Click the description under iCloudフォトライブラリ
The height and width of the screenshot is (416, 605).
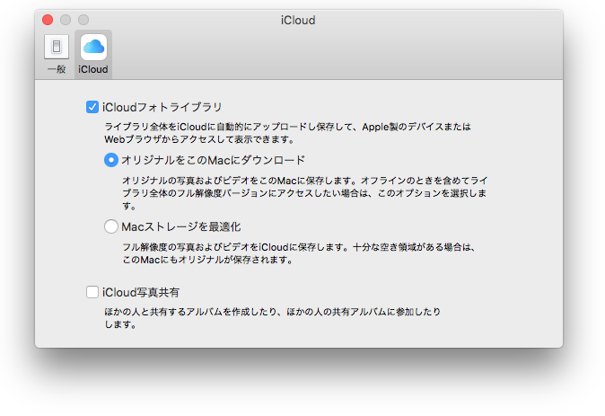[287, 133]
